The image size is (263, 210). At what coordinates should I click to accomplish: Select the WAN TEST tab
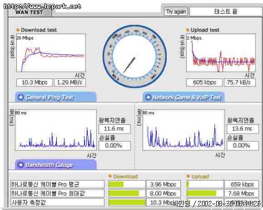tap(29, 12)
